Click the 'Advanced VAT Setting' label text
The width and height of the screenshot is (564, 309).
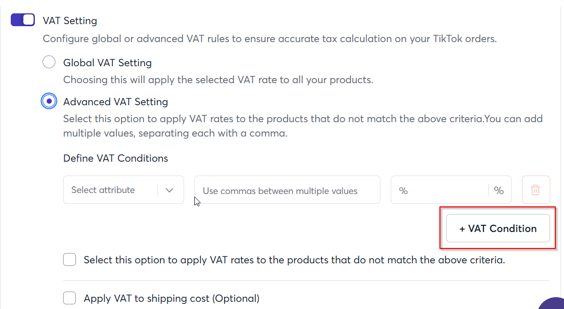(x=115, y=102)
